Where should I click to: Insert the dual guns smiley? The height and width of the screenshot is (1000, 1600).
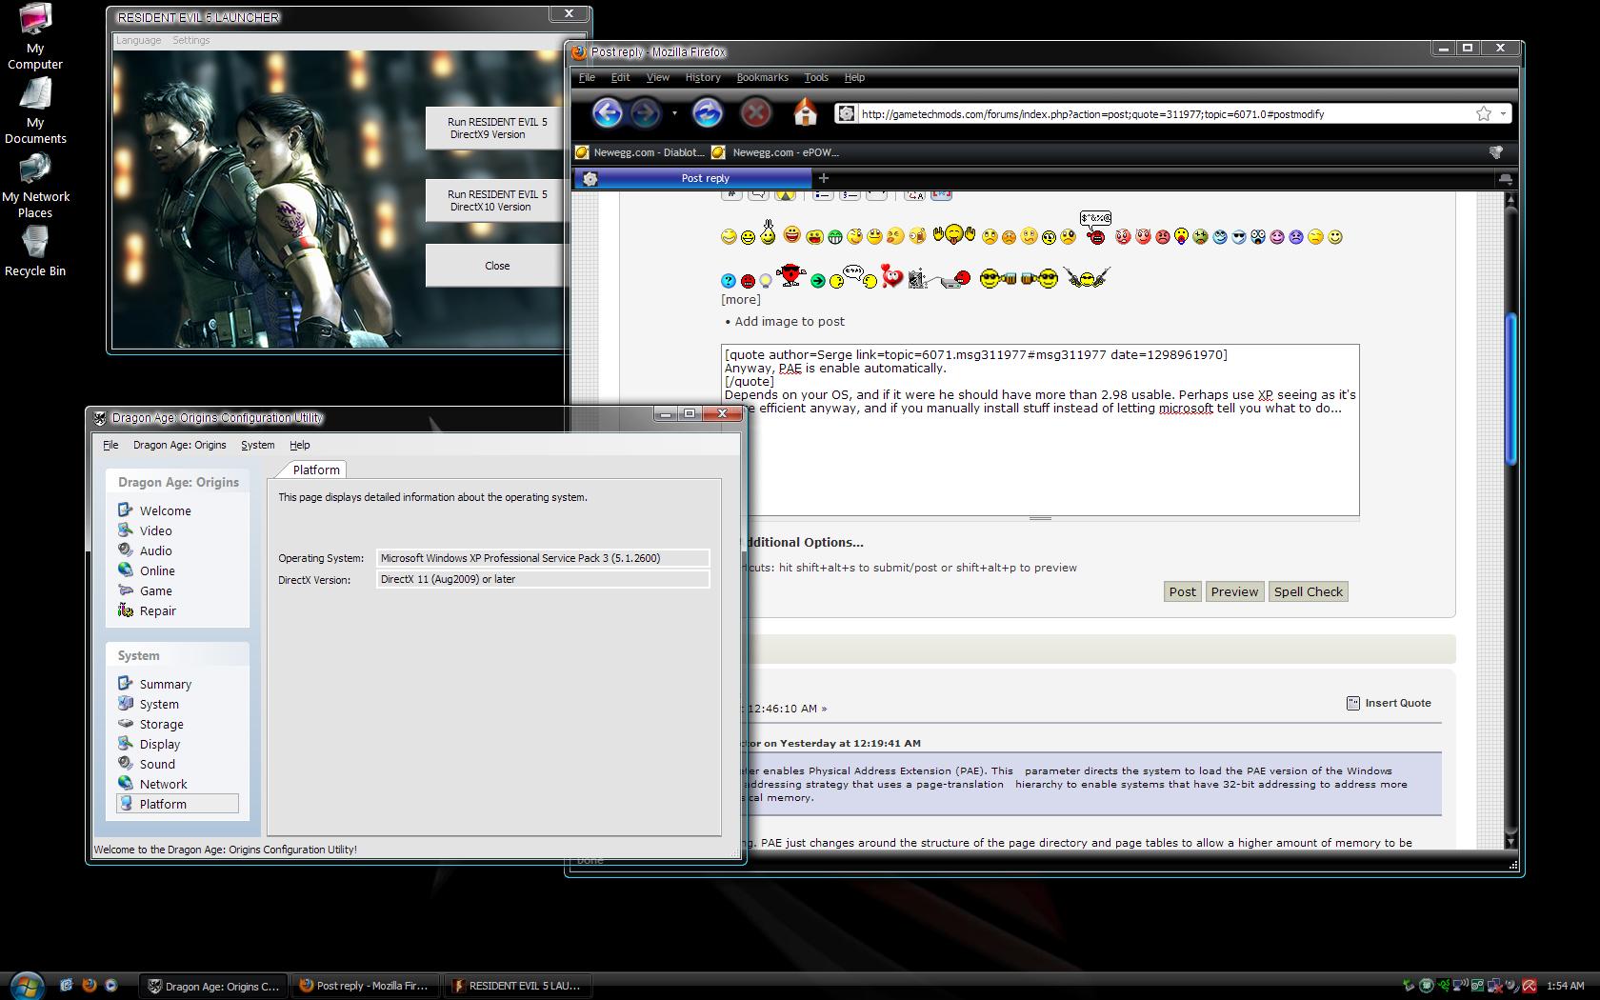pos(1088,278)
